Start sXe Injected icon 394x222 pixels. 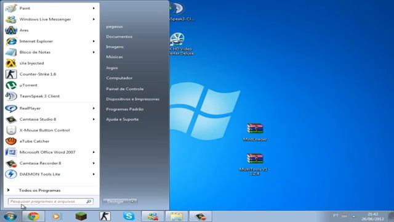[x=11, y=63]
